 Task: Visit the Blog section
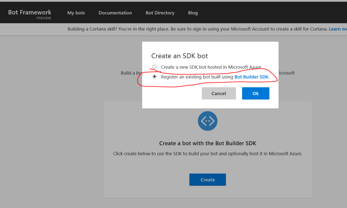[x=193, y=13]
